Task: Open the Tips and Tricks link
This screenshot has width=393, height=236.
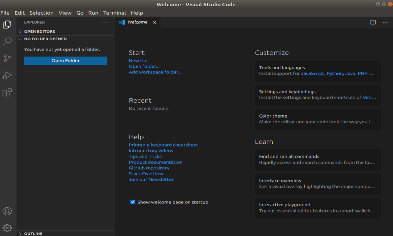Action: 145,156
